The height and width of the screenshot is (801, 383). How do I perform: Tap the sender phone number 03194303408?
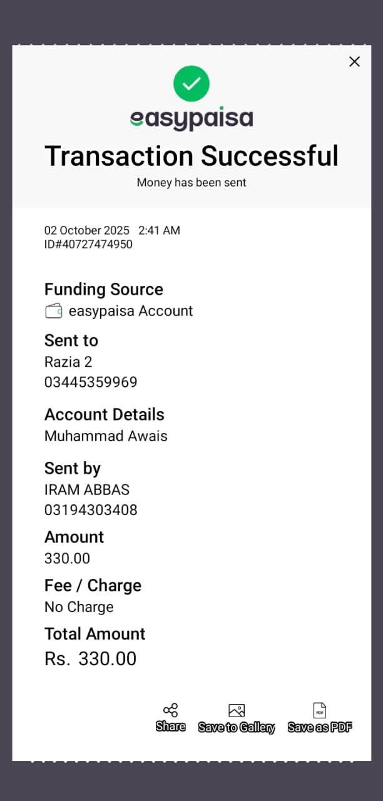coord(91,510)
